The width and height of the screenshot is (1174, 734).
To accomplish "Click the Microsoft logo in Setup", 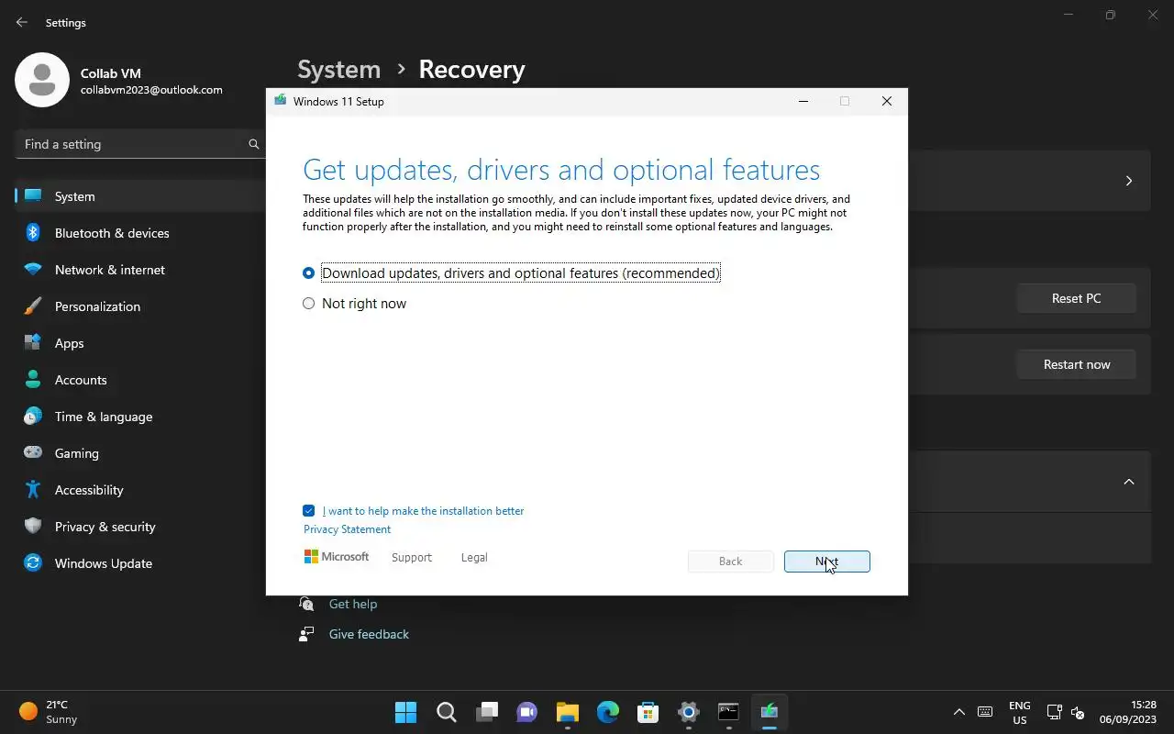I will coord(337,557).
